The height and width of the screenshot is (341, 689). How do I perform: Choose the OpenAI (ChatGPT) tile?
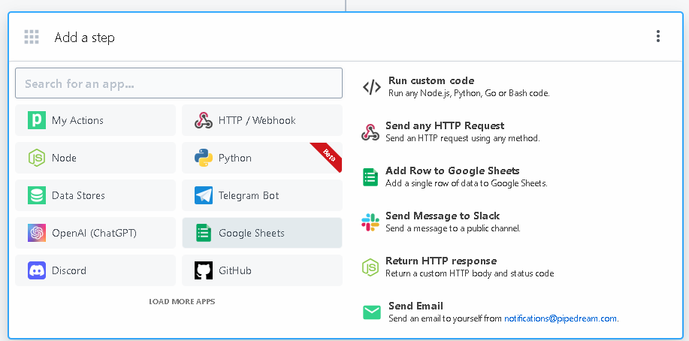click(95, 233)
